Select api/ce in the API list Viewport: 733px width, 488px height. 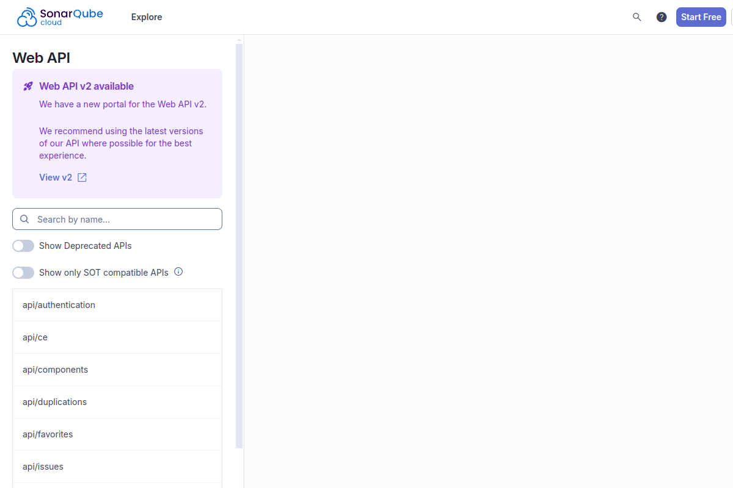[117, 337]
